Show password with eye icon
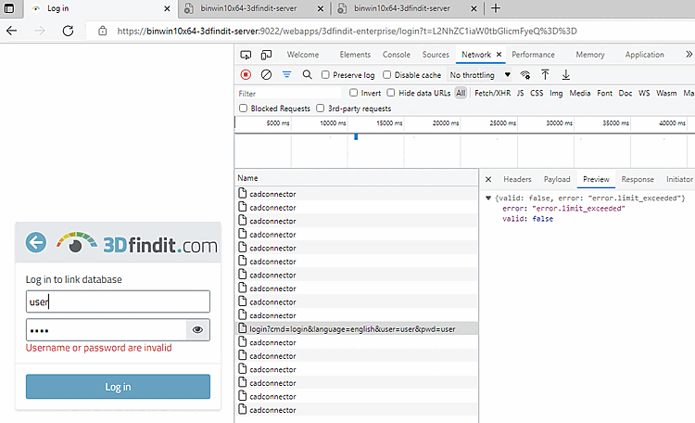This screenshot has height=423, width=695. click(x=197, y=329)
